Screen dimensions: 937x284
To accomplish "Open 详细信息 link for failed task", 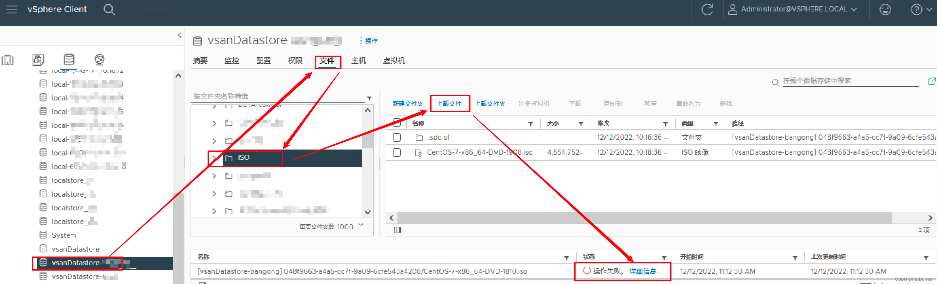I will (x=645, y=271).
